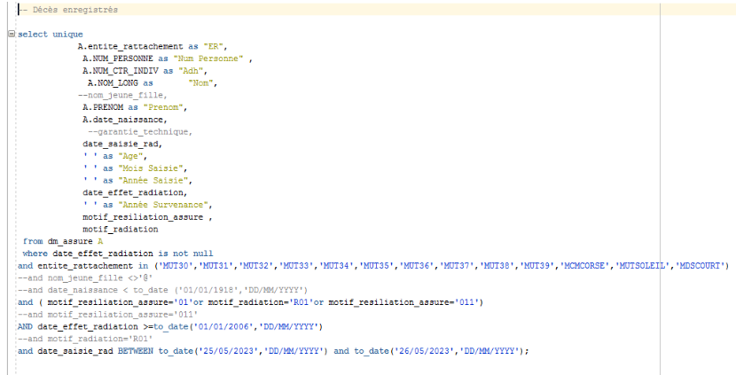
Task: Click the "Année Survenance" alias
Action: 165,205
